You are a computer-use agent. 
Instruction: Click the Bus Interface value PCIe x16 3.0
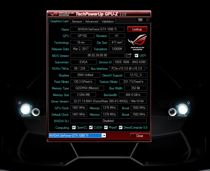127,68
